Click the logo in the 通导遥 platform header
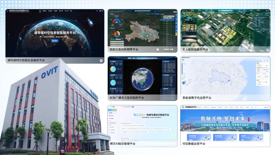This screenshot has width=275, height=155. (8, 11)
